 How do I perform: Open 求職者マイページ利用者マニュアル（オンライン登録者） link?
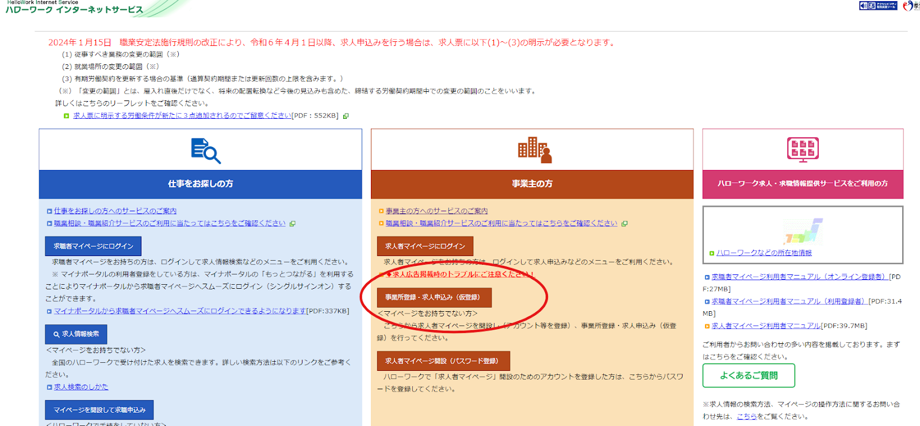[800, 277]
